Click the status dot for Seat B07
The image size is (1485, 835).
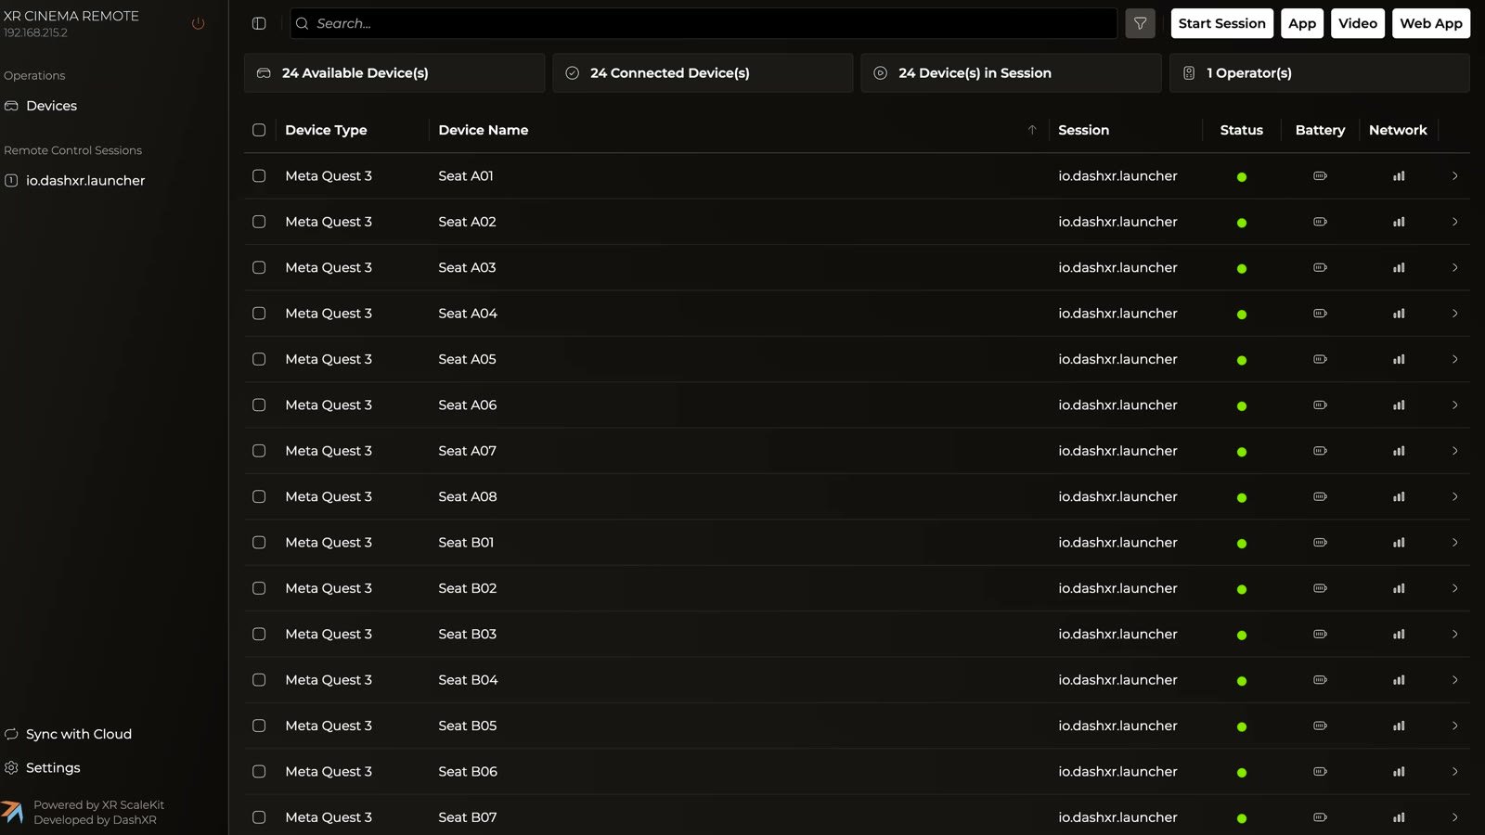(x=1242, y=818)
